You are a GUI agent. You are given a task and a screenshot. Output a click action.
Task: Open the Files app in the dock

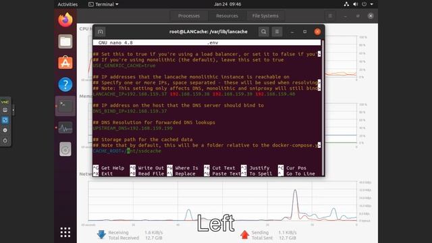click(x=65, y=42)
